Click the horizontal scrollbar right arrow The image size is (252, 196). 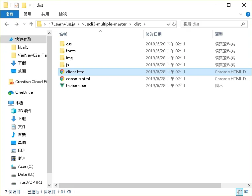click(249, 185)
